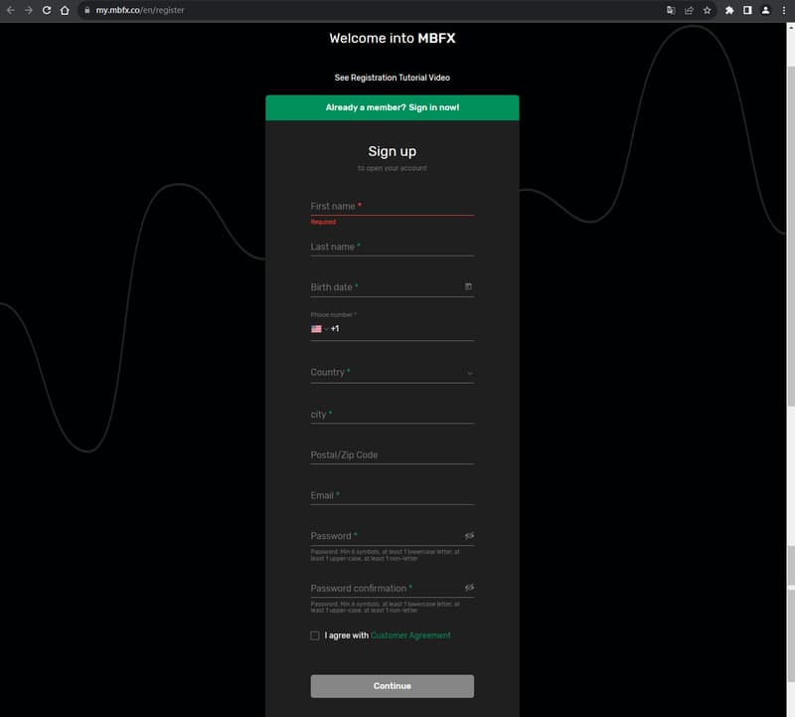Focus the Last name field
This screenshot has width=795, height=717.
click(x=393, y=247)
